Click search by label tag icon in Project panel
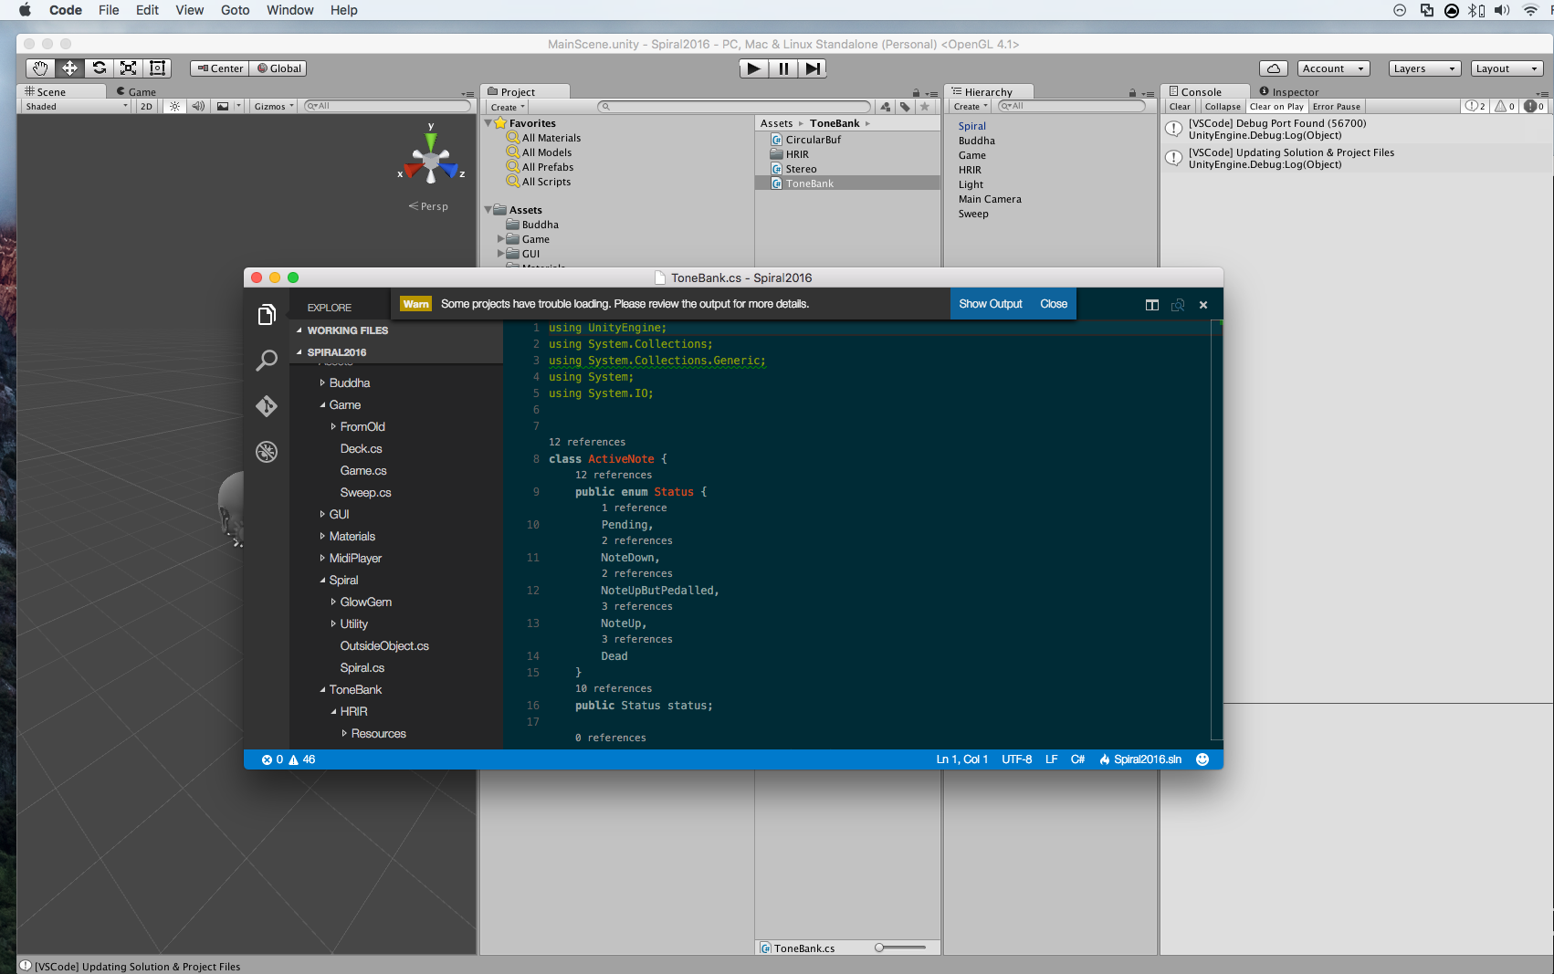 (905, 107)
